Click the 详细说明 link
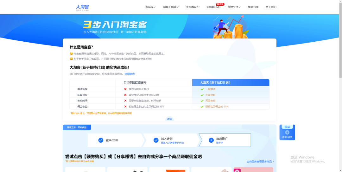342x172 pixels. (130, 74)
